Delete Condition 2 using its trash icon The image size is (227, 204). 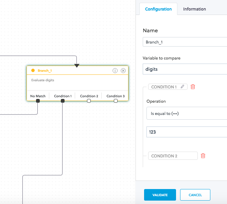203,156
